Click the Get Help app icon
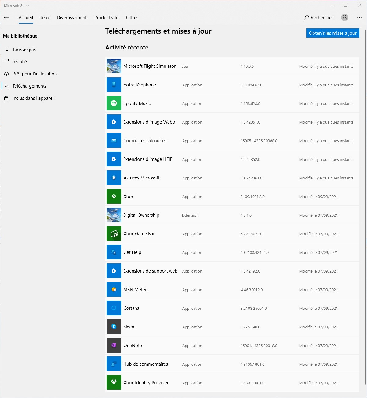This screenshot has height=398, width=367. pos(114,252)
